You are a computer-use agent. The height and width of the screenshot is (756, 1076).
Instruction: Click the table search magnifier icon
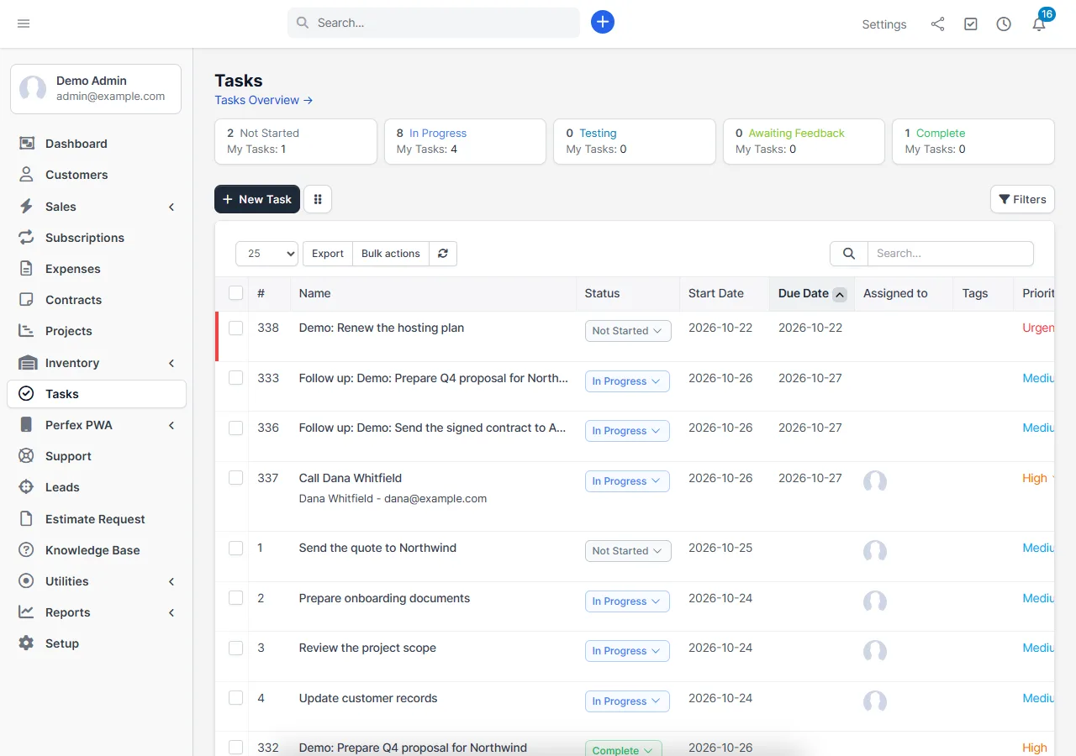pos(849,254)
